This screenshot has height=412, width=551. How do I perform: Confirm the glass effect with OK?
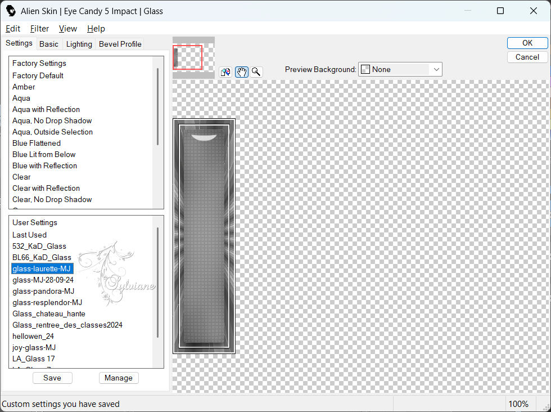pos(527,43)
